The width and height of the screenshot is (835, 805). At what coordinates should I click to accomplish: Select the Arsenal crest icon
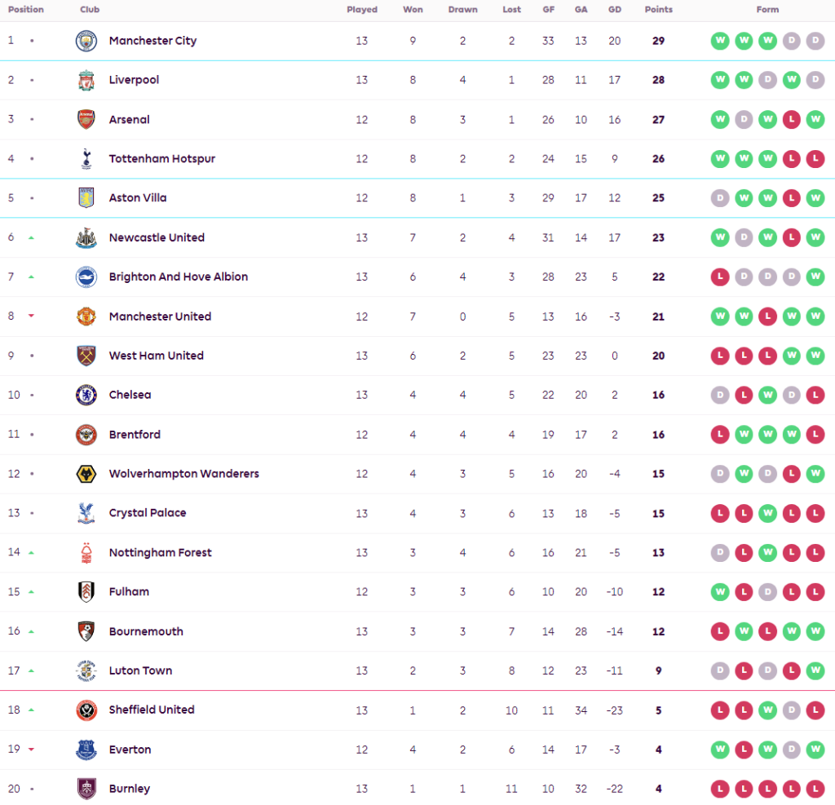pyautogui.click(x=86, y=120)
